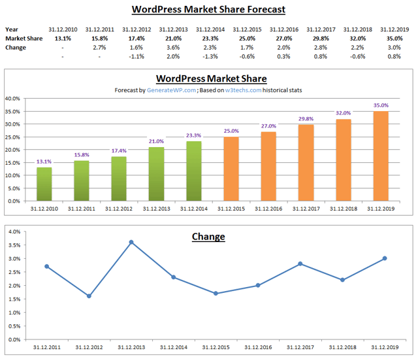The height and width of the screenshot is (359, 418).
Task: Click the green 31.12.2010 bar
Action: coord(44,184)
